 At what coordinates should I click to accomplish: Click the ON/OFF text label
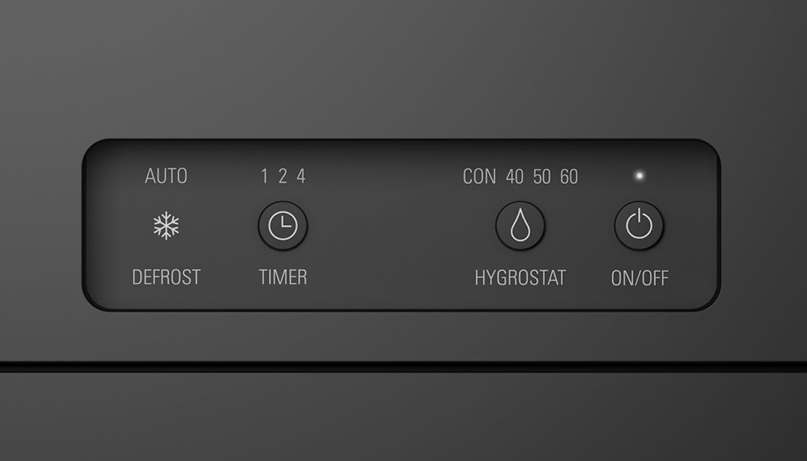640,279
